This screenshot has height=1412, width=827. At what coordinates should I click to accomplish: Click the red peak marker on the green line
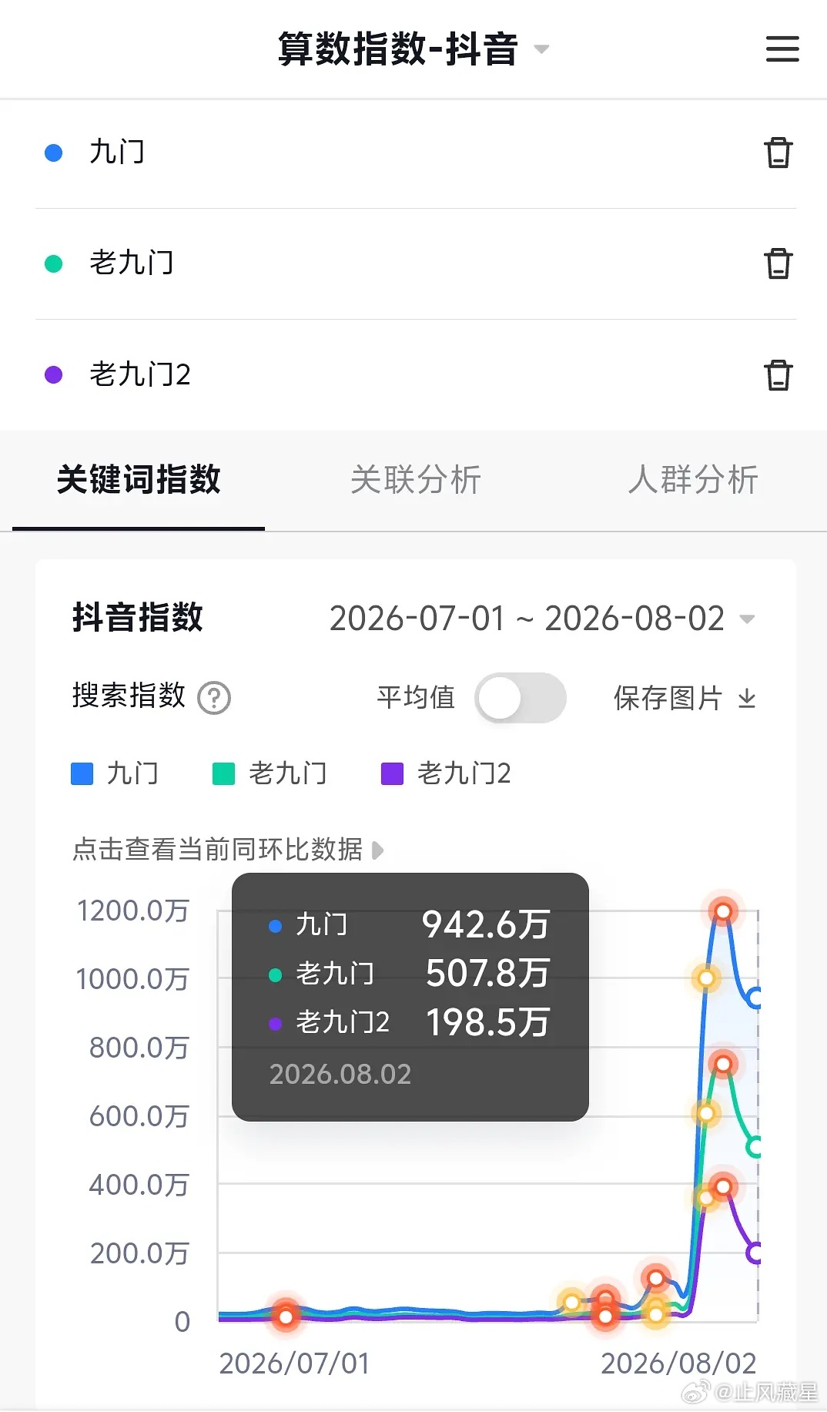coord(723,1065)
